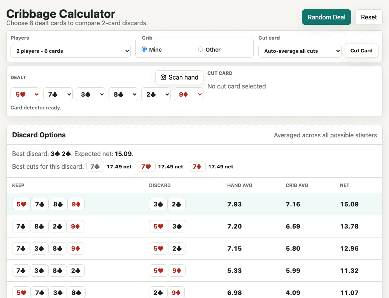Select the Other crib radio button
389x298 pixels.
pyautogui.click(x=200, y=49)
